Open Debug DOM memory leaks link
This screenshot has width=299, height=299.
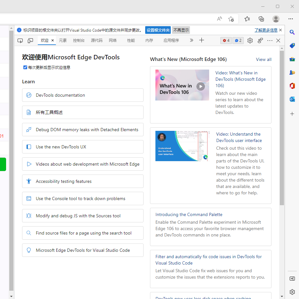coord(83,130)
